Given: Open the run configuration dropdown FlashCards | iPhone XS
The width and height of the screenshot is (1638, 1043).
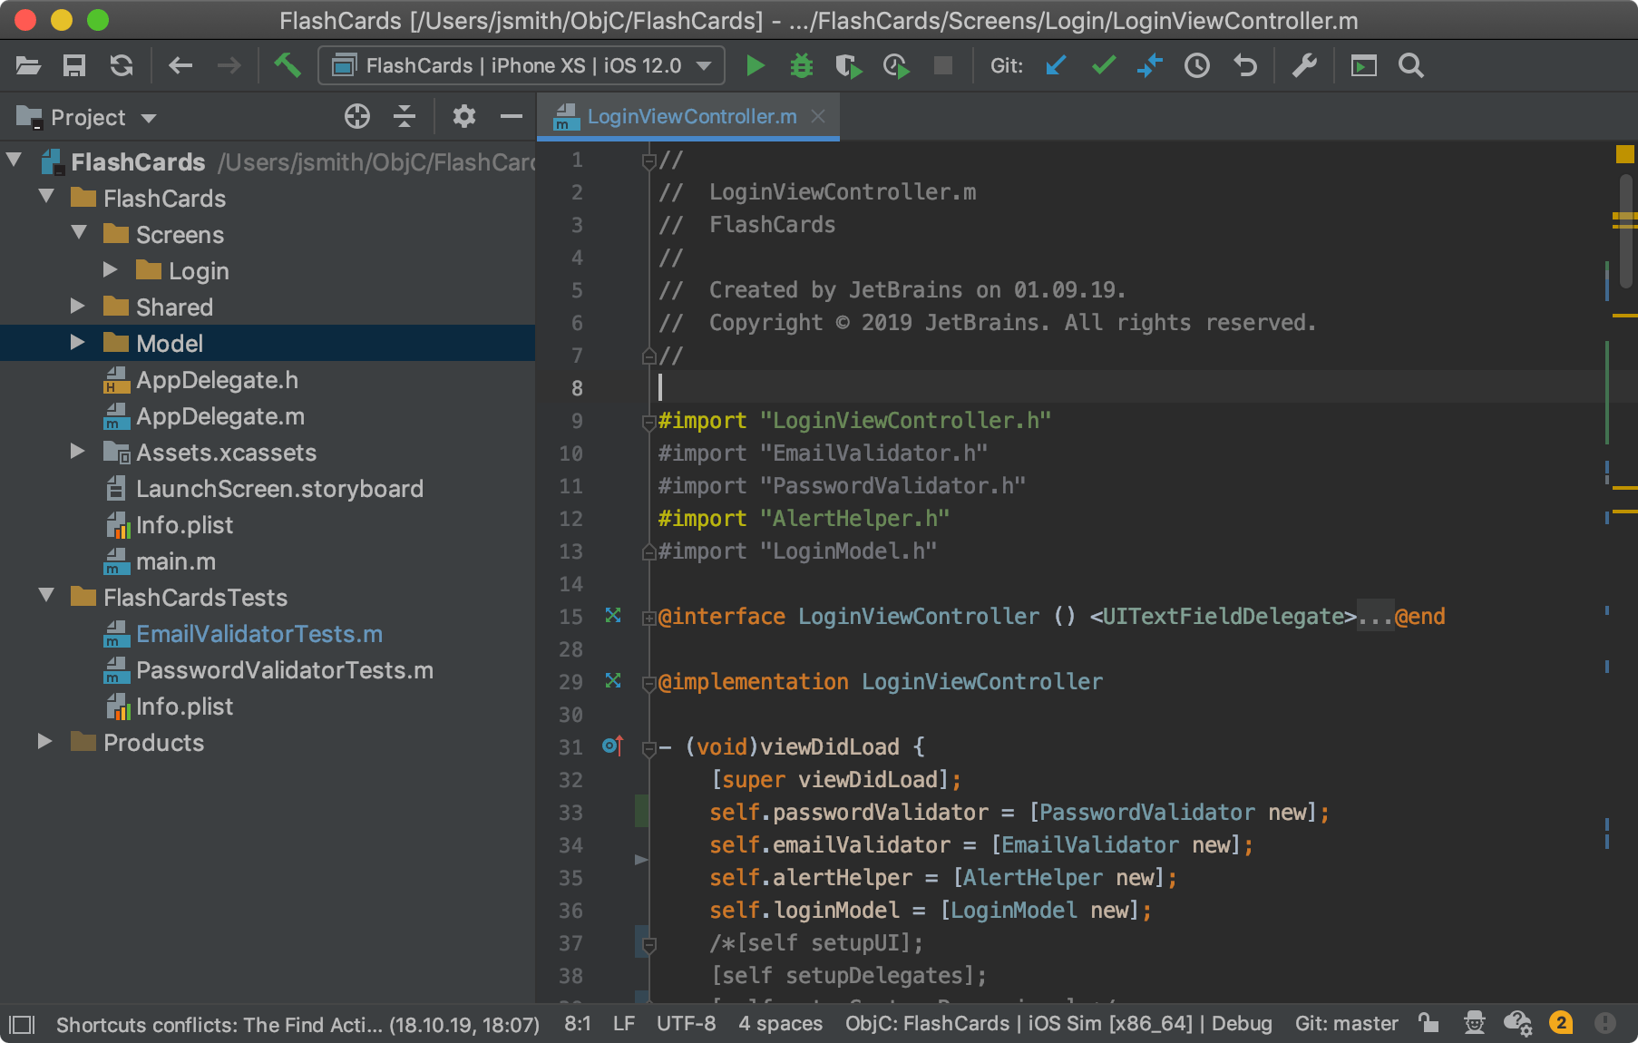Looking at the screenshot, I should click(522, 65).
